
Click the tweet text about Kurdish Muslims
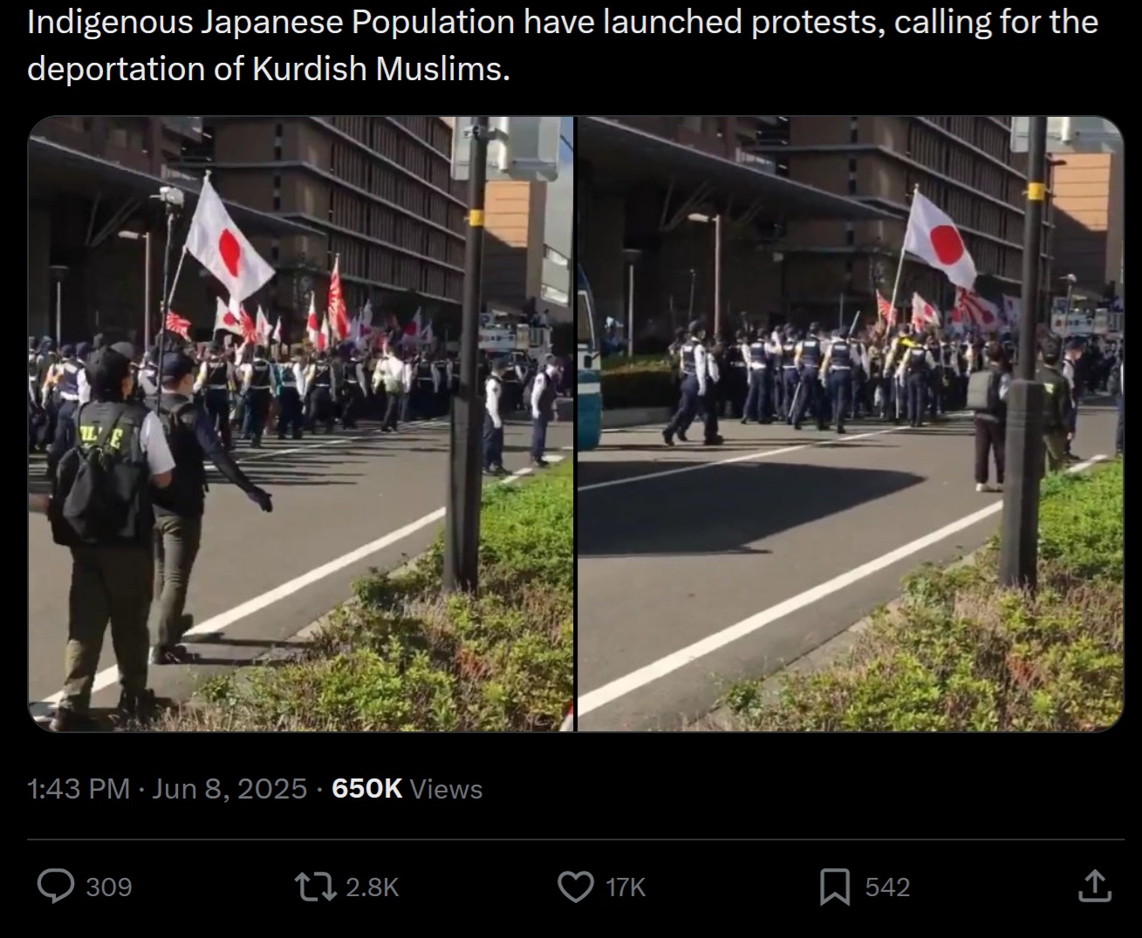563,44
